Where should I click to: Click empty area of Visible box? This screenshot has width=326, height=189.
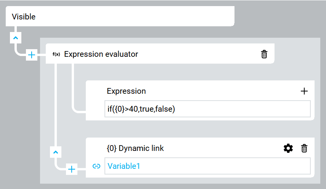click(135, 16)
